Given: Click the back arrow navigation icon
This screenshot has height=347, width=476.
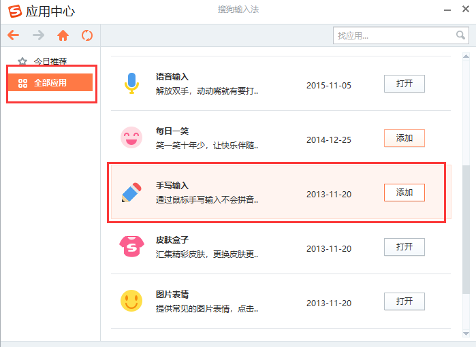Looking at the screenshot, I should tap(14, 35).
